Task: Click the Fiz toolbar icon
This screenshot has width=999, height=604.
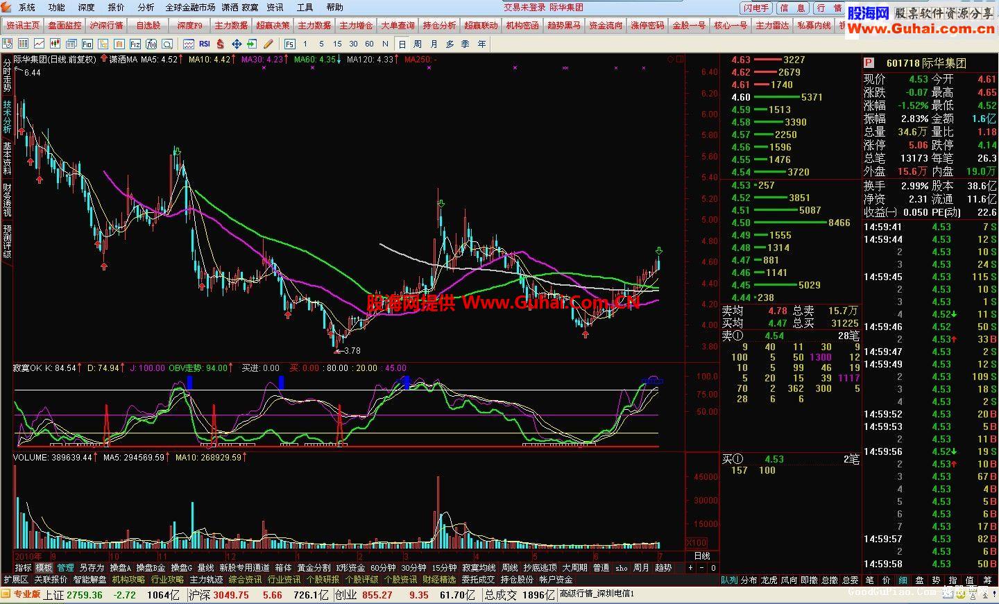Action: click(x=135, y=44)
